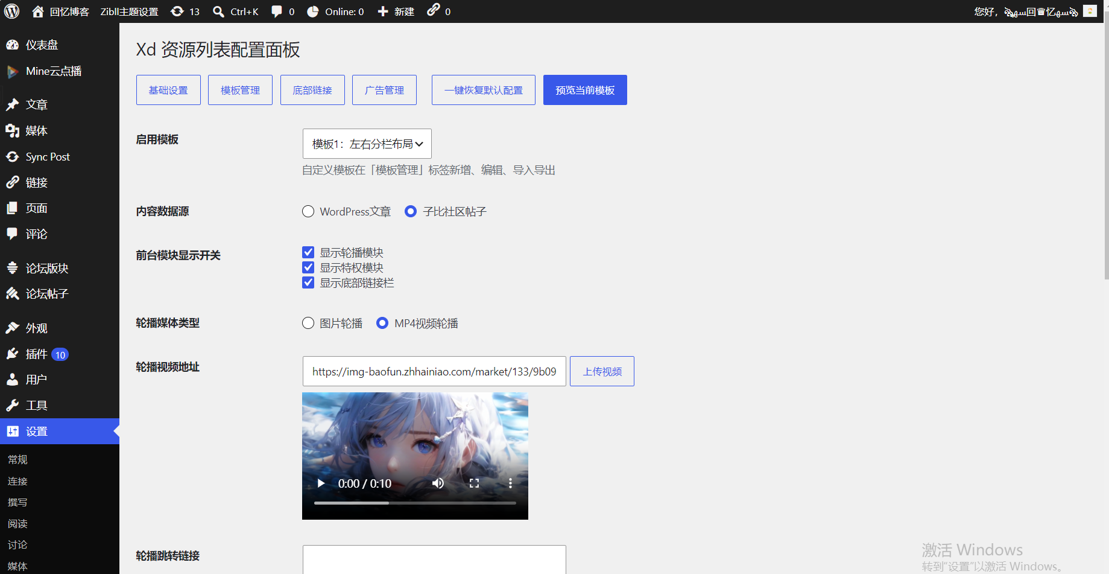The height and width of the screenshot is (574, 1109).
Task: Click 预览当前模板 button
Action: click(x=585, y=90)
